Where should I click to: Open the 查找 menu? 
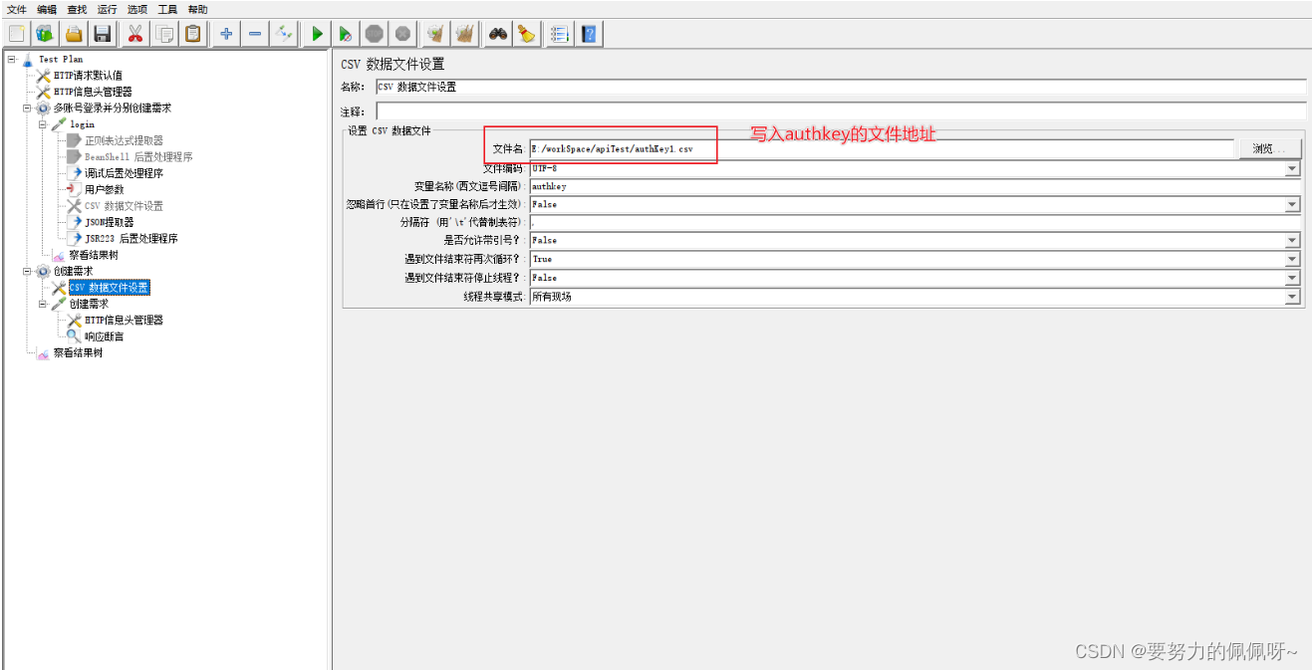point(77,9)
